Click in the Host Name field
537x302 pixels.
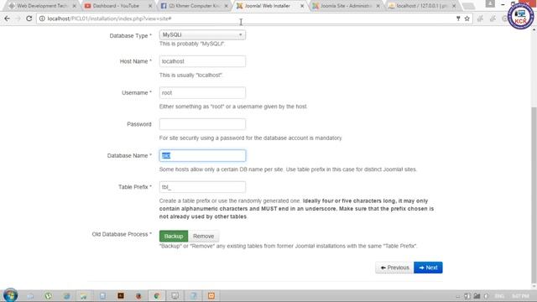[202, 61]
